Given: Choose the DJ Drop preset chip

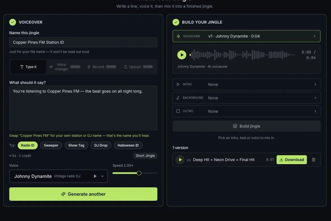Looking at the screenshot, I should [101, 145].
